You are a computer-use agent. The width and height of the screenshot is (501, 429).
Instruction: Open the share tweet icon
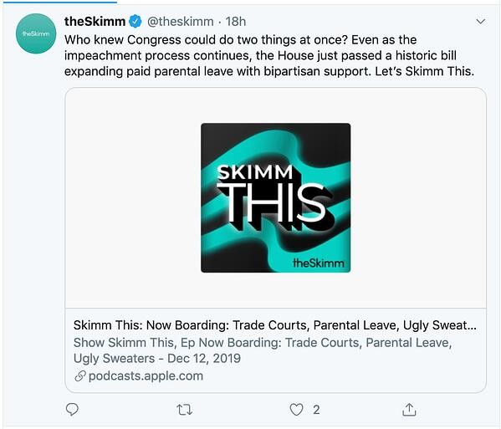(409, 409)
